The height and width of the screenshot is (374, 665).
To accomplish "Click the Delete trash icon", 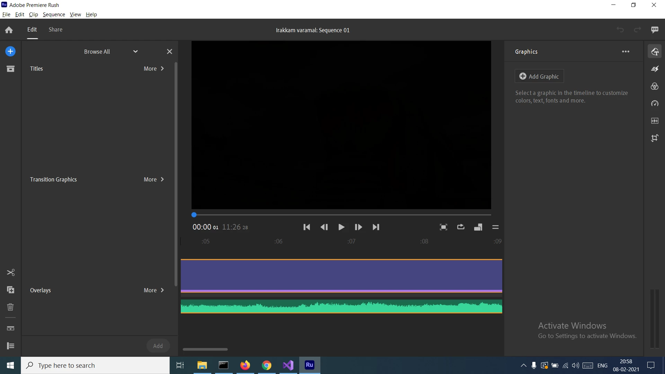I will pos(10,307).
